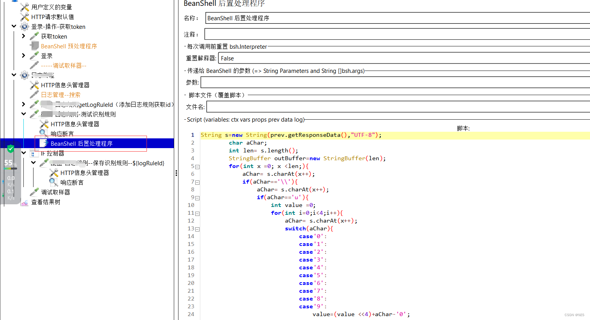Viewport: 590px width, 320px height.
Task: Click the 日志管理--搜索 sampler icon
Action: point(34,95)
